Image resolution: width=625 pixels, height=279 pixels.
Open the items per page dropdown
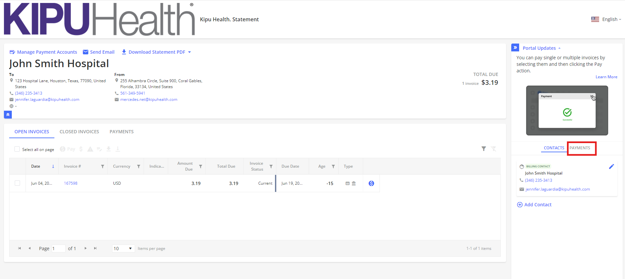pyautogui.click(x=124, y=248)
